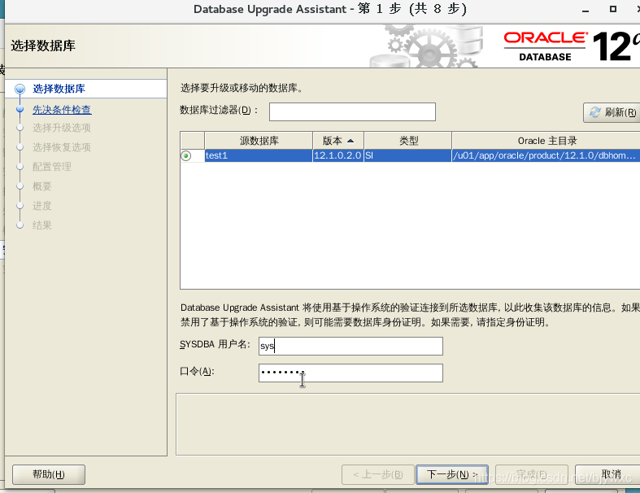Image resolution: width=640 pixels, height=493 pixels.
Task: Click the 取消 button
Action: click(x=608, y=474)
